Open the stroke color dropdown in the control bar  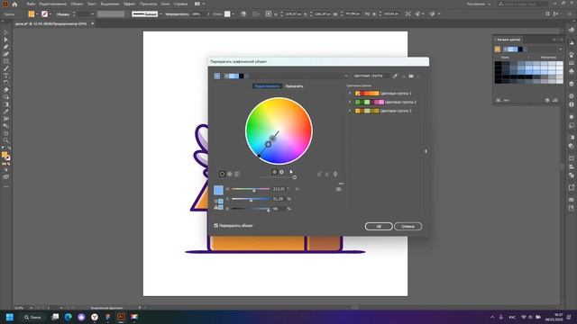point(50,14)
